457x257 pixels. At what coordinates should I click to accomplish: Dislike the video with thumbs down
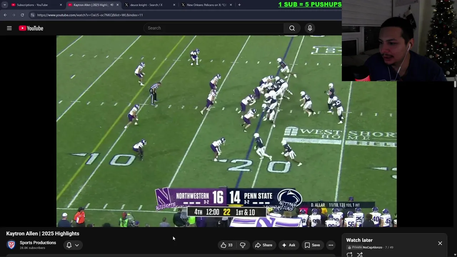(x=243, y=245)
